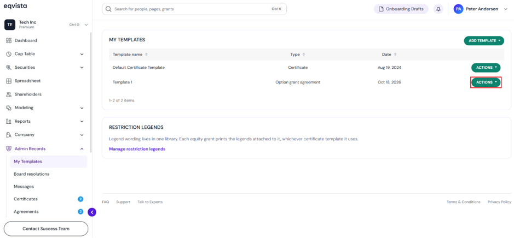The width and height of the screenshot is (514, 238).
Task: Click the PA user avatar
Action: 458,9
